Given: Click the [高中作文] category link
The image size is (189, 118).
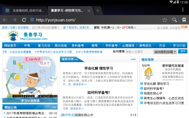Looking at the screenshot, I should pyautogui.click(x=68, y=115).
